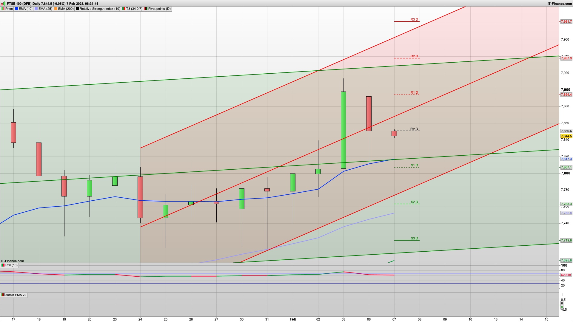The image size is (573, 322).
Task: Click the orange EMA (200) icon
Action: coord(56,9)
